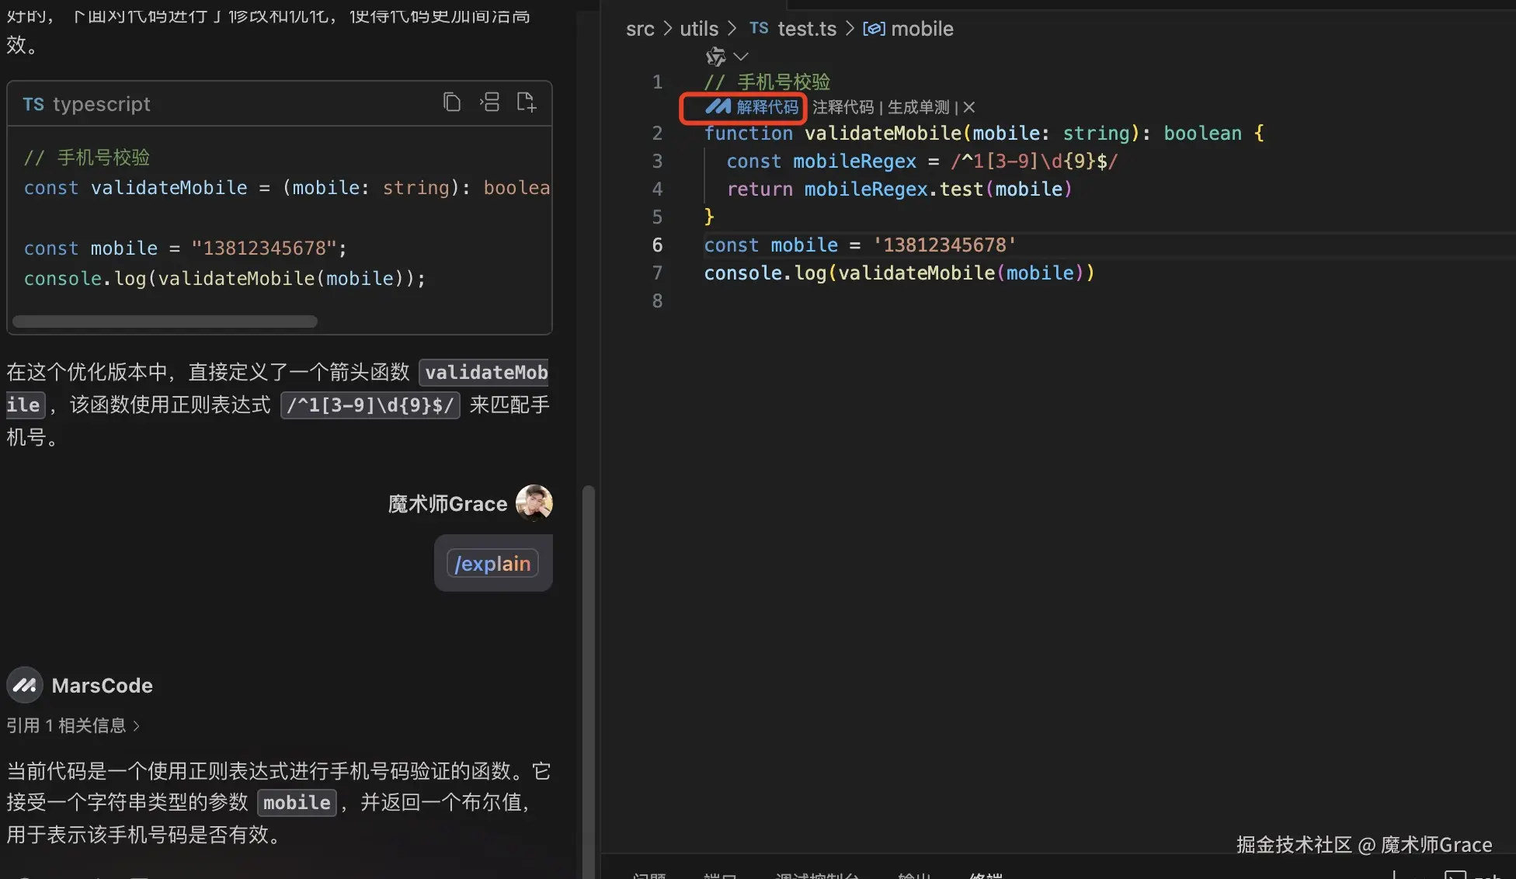Click 生成单测 code lens action
The height and width of the screenshot is (879, 1516).
click(x=918, y=107)
